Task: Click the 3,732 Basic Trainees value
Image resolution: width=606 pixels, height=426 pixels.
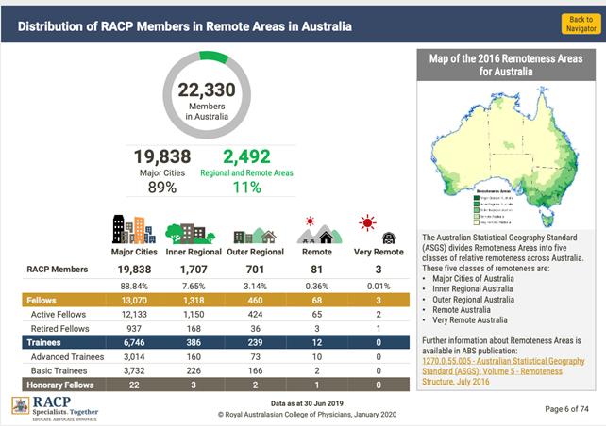Action: coord(134,370)
